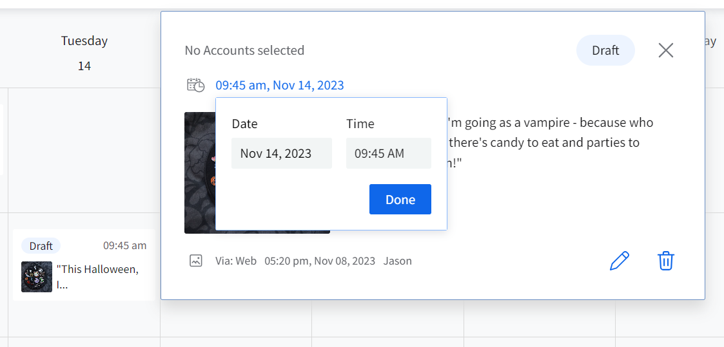Click the post image in the popup

tap(200, 174)
